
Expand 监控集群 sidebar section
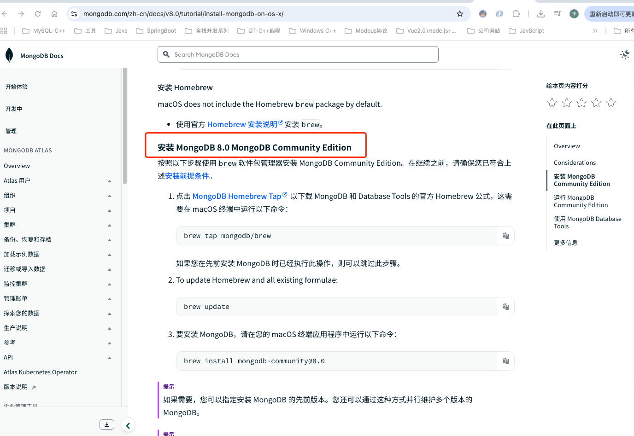[x=110, y=284]
